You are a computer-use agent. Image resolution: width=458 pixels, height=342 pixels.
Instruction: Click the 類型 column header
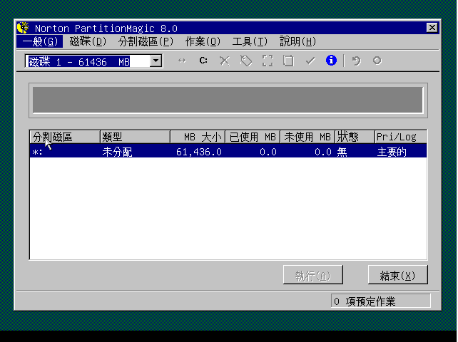(135, 137)
